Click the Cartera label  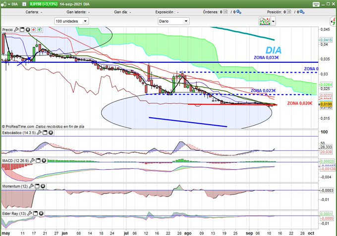(x=32, y=12)
